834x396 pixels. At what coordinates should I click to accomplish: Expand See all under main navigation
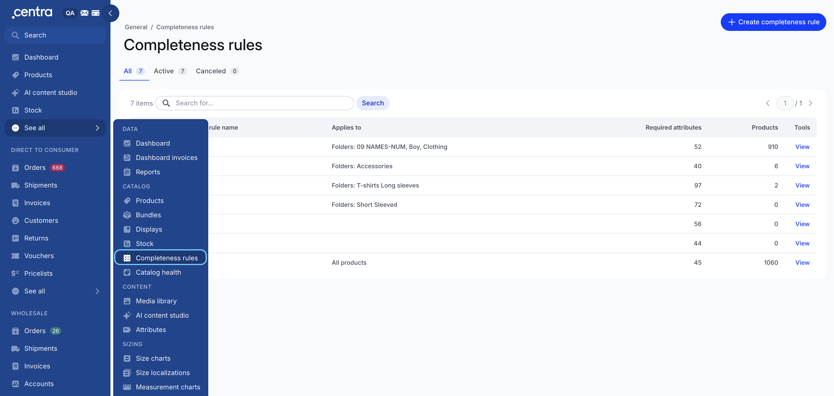click(55, 128)
